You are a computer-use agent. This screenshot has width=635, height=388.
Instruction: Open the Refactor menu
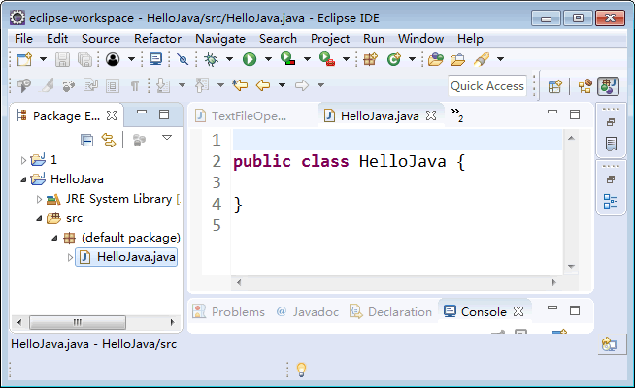[157, 38]
